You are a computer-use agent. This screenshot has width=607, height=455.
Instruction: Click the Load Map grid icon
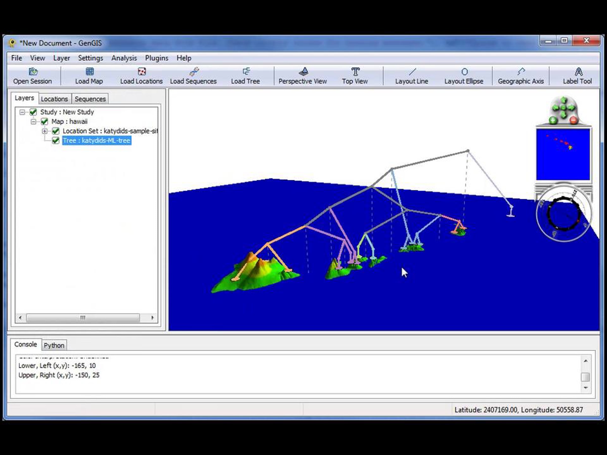[x=90, y=72]
